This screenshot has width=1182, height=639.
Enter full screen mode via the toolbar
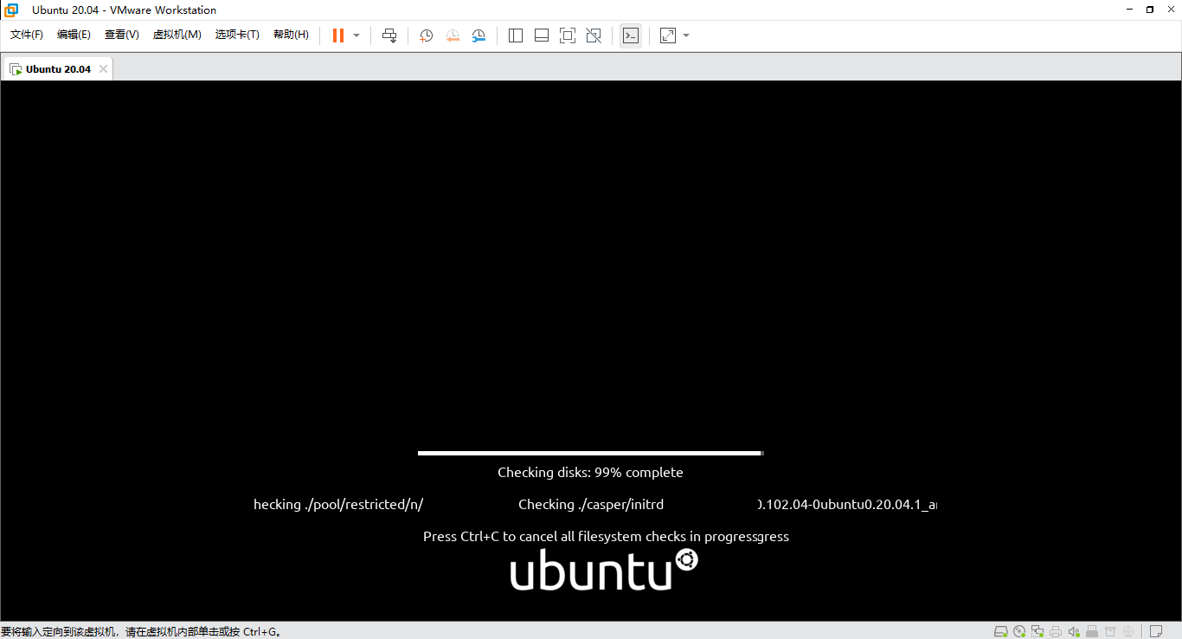[568, 35]
